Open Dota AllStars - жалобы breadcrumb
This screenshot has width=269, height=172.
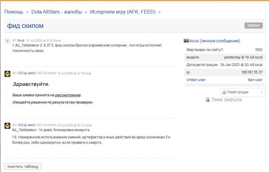57,12
